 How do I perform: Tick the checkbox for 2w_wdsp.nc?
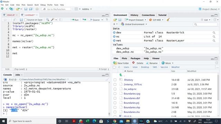115,89
